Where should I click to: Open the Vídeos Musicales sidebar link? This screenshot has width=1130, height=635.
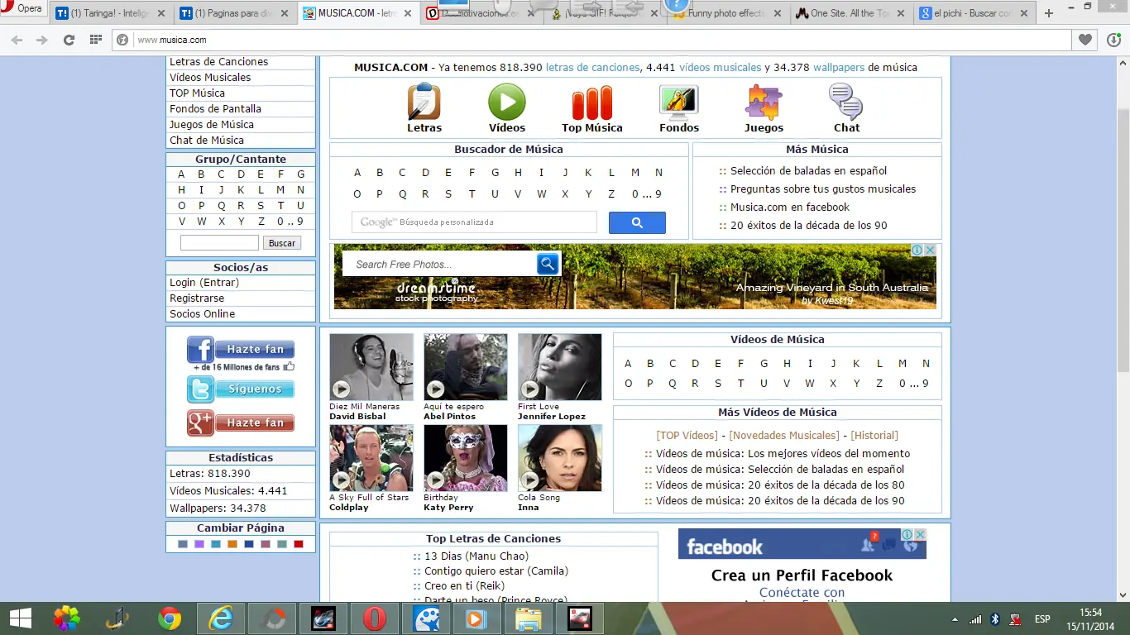tap(210, 78)
